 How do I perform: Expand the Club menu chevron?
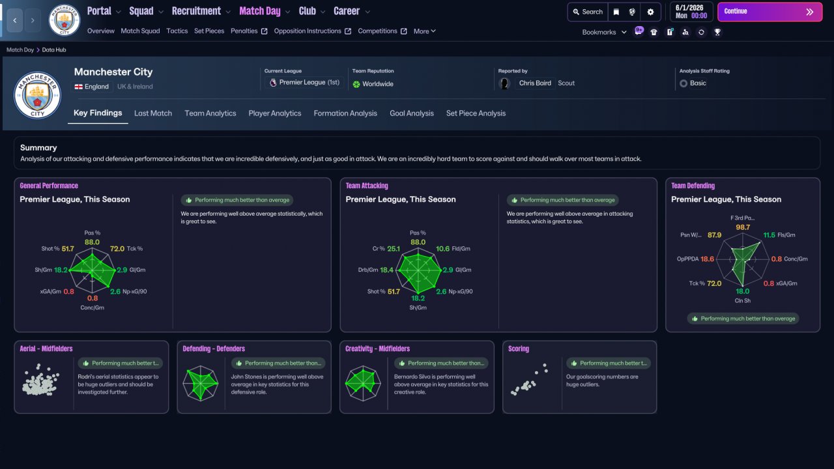point(323,12)
